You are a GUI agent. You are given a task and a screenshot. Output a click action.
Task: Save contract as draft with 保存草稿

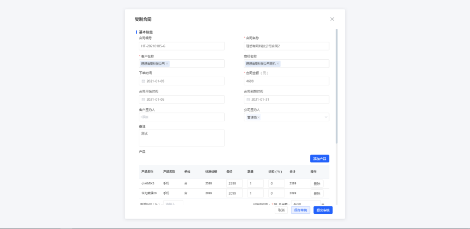pyautogui.click(x=300, y=210)
